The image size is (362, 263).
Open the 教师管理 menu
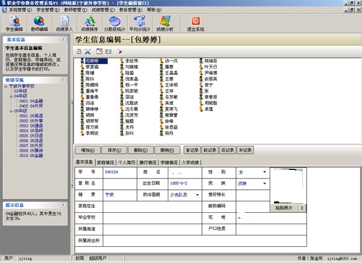click(x=75, y=10)
